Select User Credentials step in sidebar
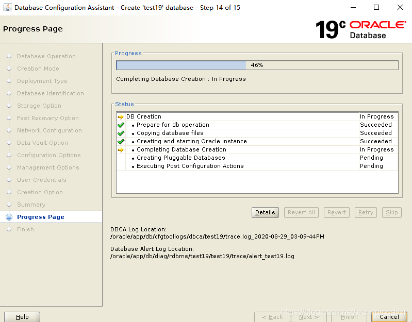Viewport: 412px width, 322px height. click(42, 179)
